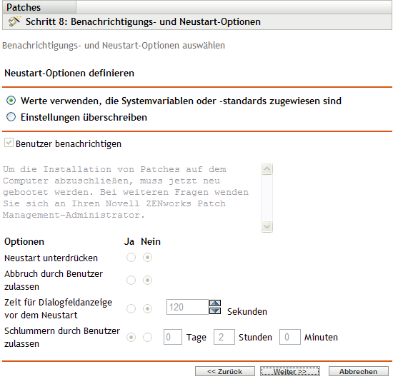Choose Nein for 'Abbruch durch Benutzer zulassen'

(x=147, y=280)
